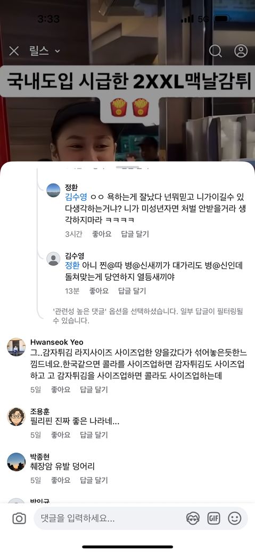Open the emoji smiley icon
Viewport: 255px width, 553px height.
(x=235, y=518)
